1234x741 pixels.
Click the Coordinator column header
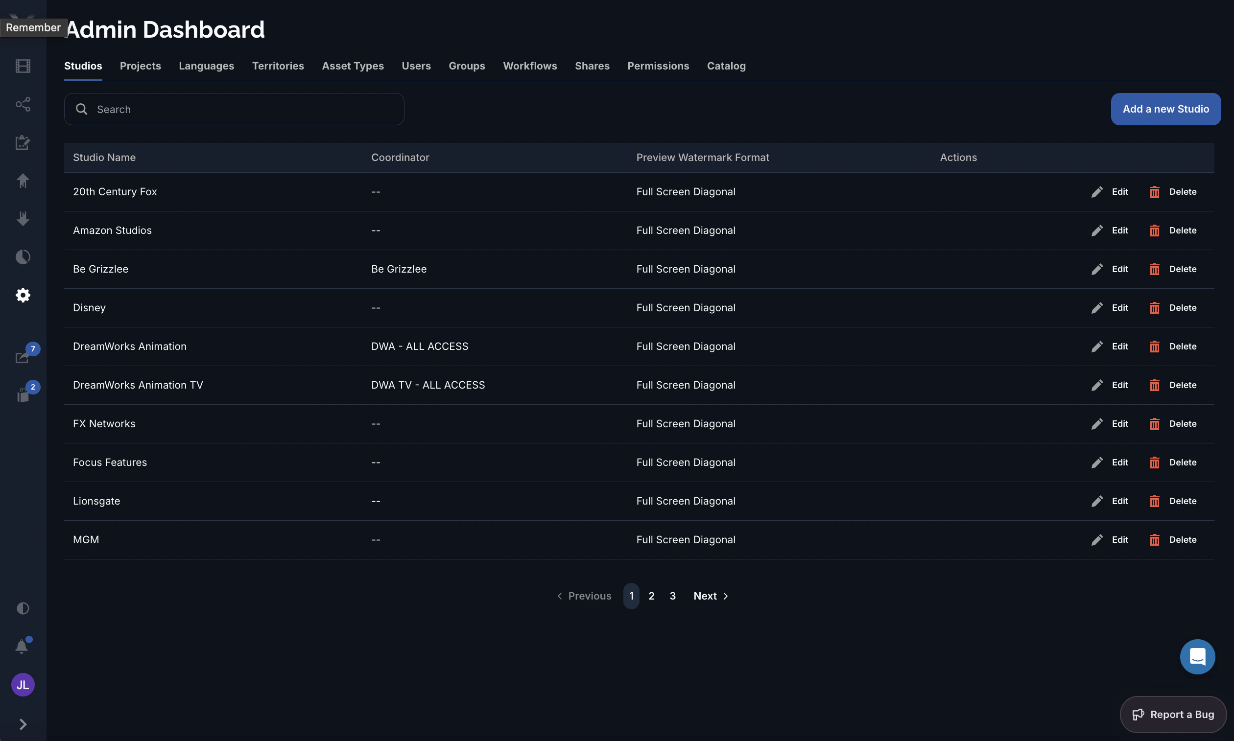click(400, 157)
